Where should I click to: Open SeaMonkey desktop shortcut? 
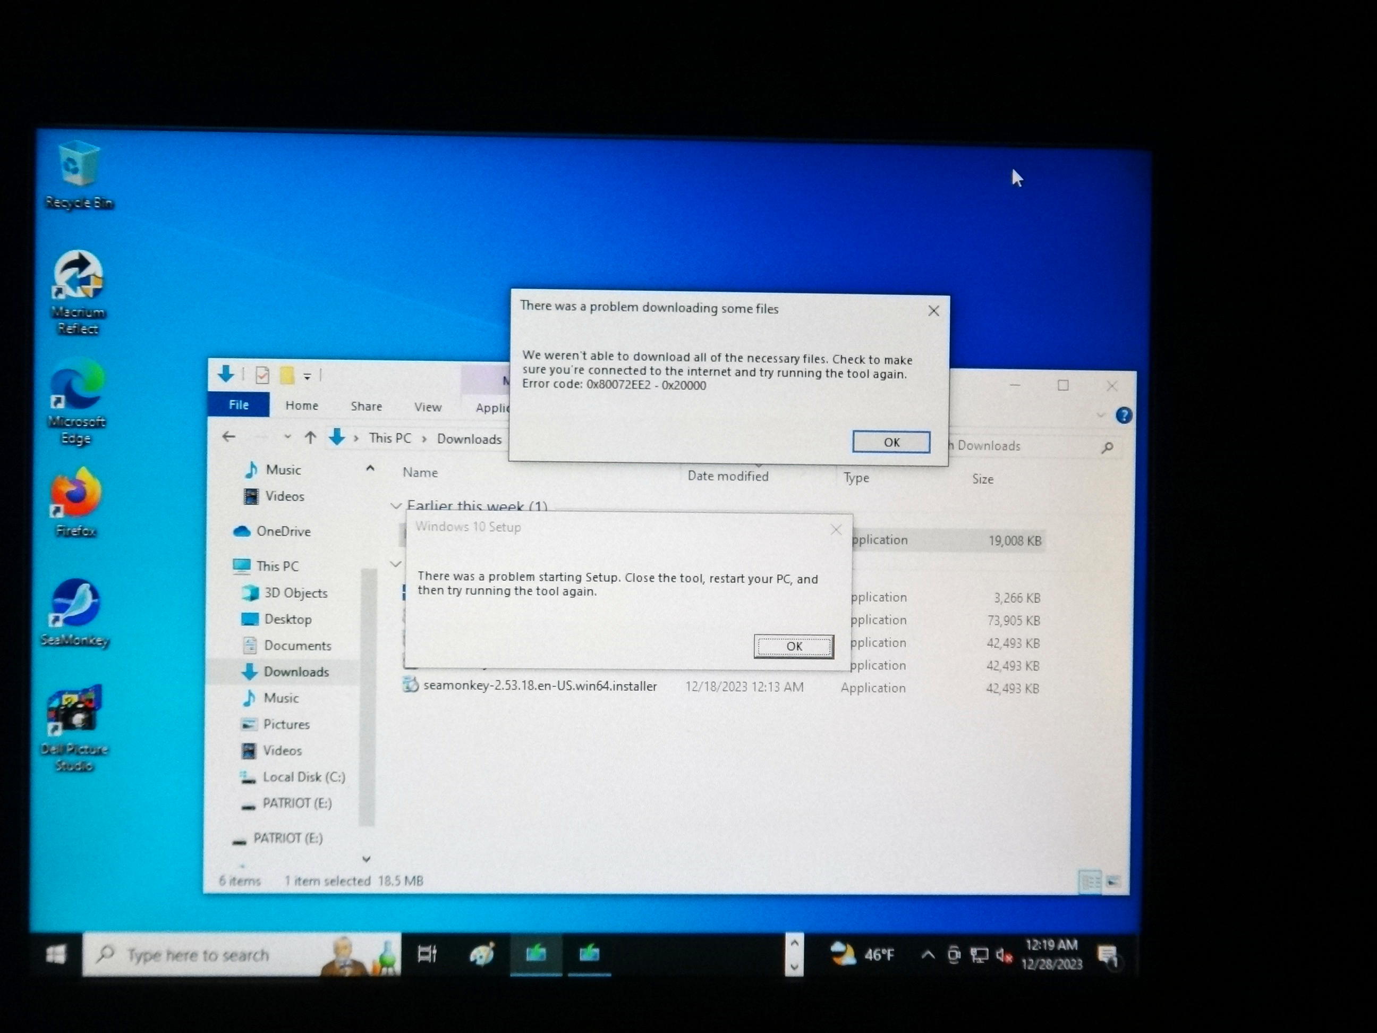75,613
